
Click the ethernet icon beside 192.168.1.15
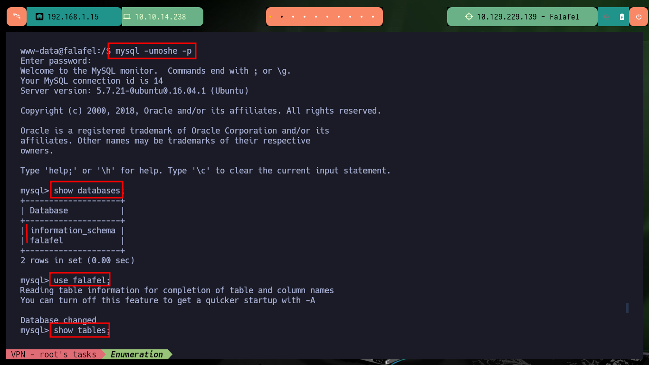[x=39, y=17]
